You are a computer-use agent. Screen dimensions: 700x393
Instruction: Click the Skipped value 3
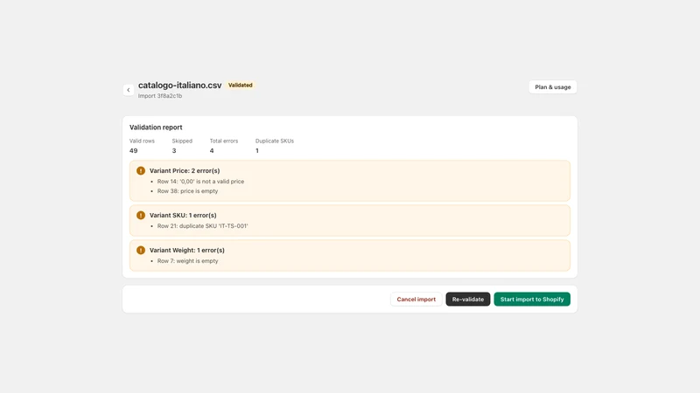pos(174,150)
